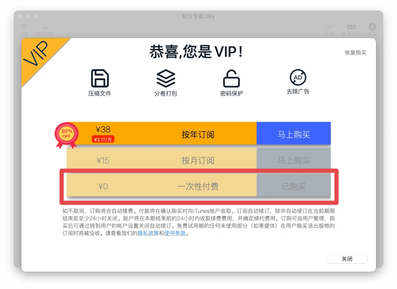Viewport: 397px width, 289px height.
Task: Restore purchases via 恢复购买
Action: tap(355, 53)
